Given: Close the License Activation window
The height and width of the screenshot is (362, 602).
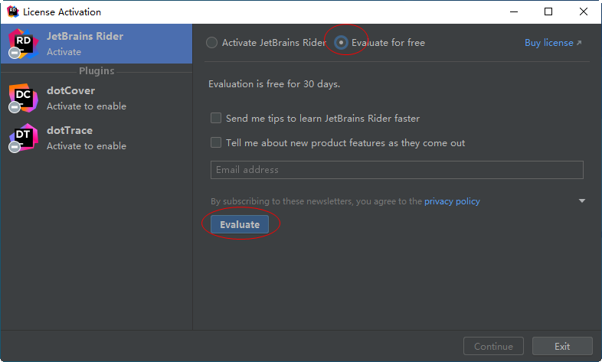Looking at the screenshot, I should [x=584, y=12].
